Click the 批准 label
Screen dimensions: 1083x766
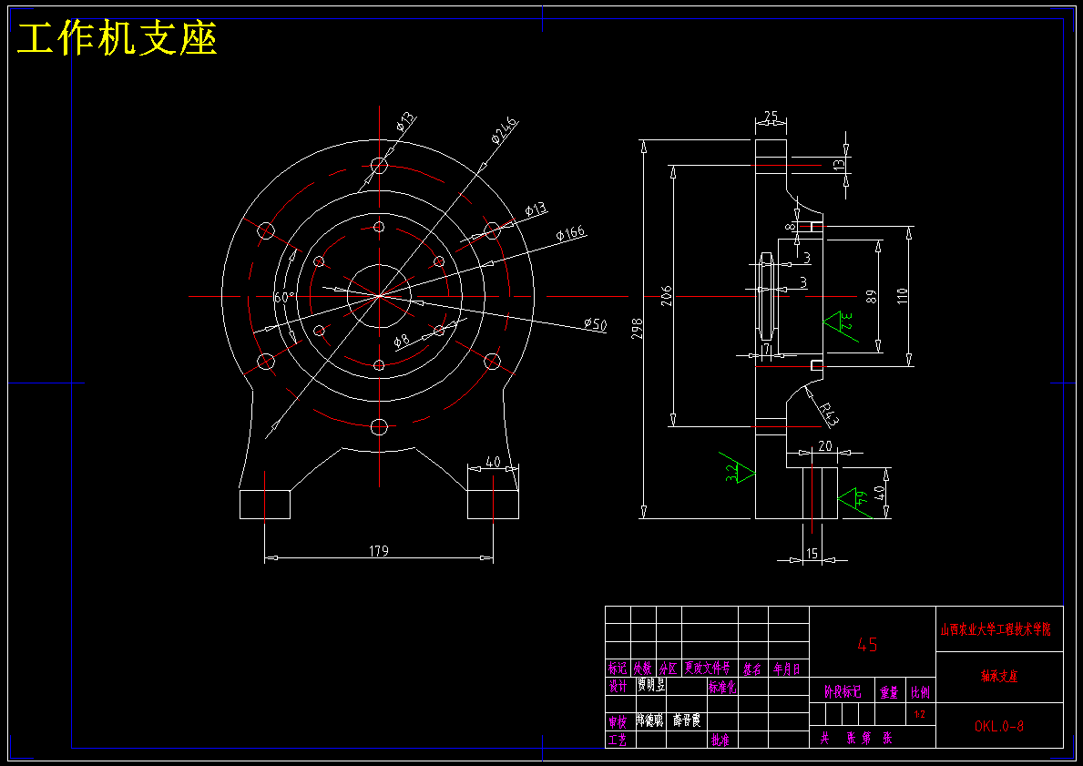click(x=720, y=740)
